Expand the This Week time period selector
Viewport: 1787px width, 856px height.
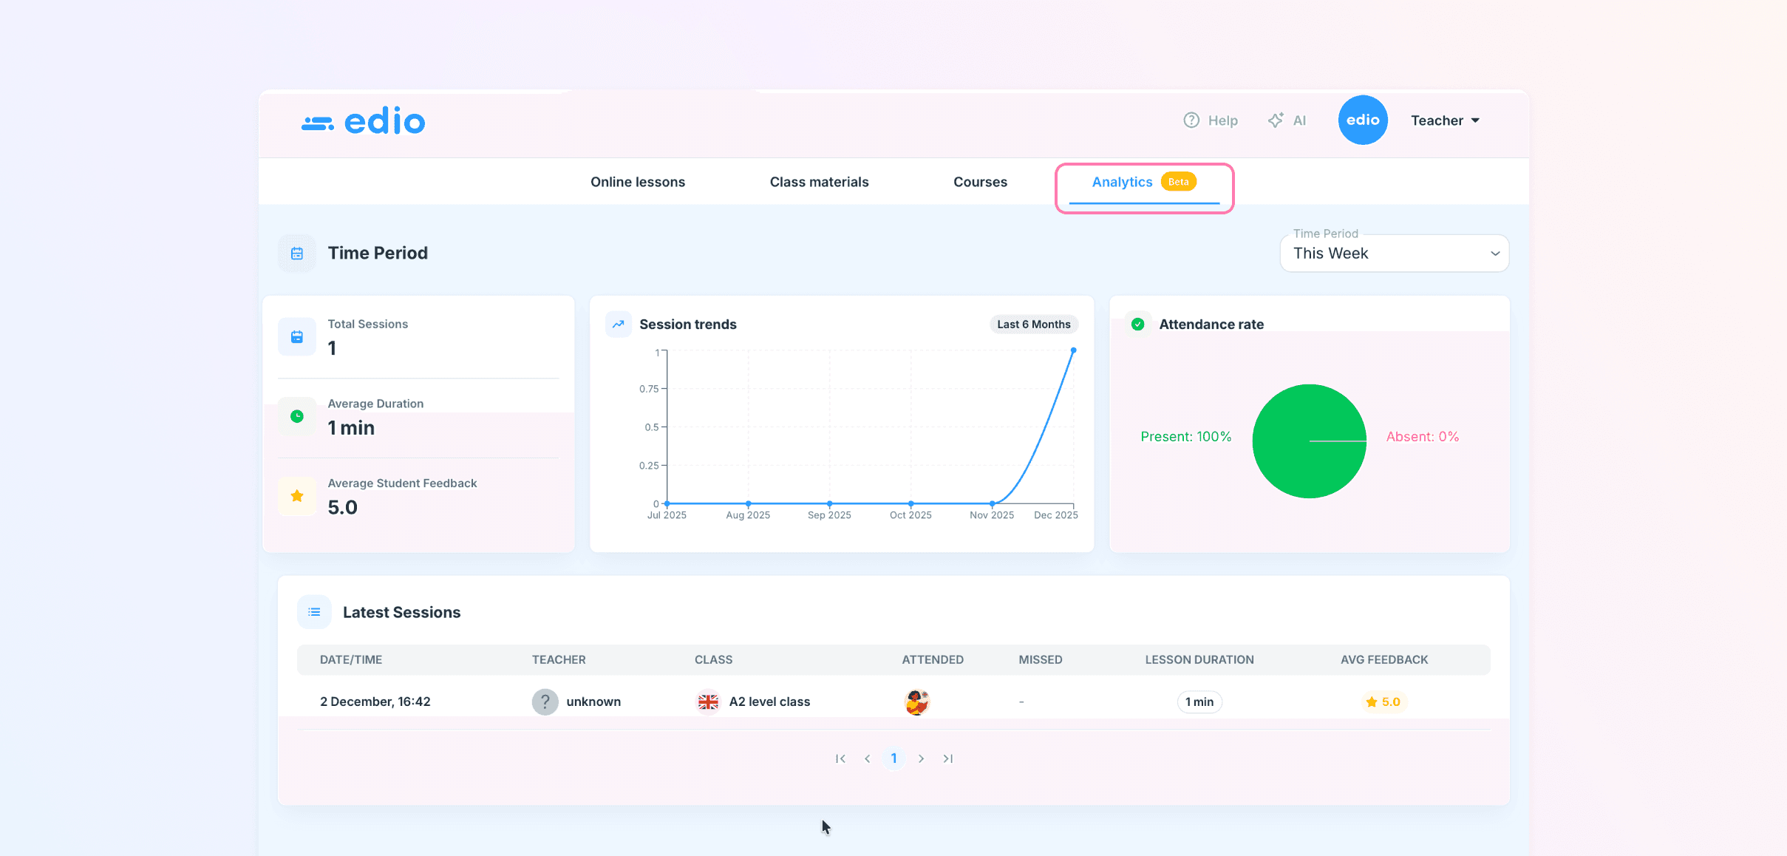coord(1394,254)
